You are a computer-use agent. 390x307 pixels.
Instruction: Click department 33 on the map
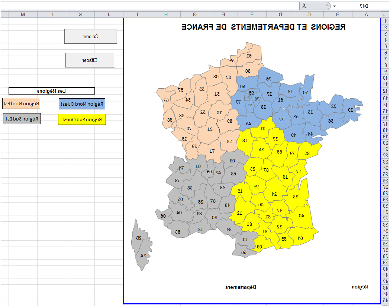click(x=295, y=197)
